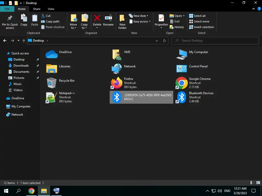Open recent locations dropdown arrow
This screenshot has width=262, height=196.
coord(18,41)
